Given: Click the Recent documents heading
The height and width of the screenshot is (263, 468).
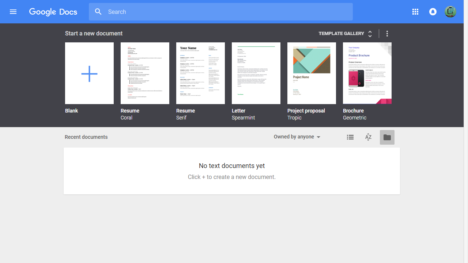Looking at the screenshot, I should pos(86,137).
